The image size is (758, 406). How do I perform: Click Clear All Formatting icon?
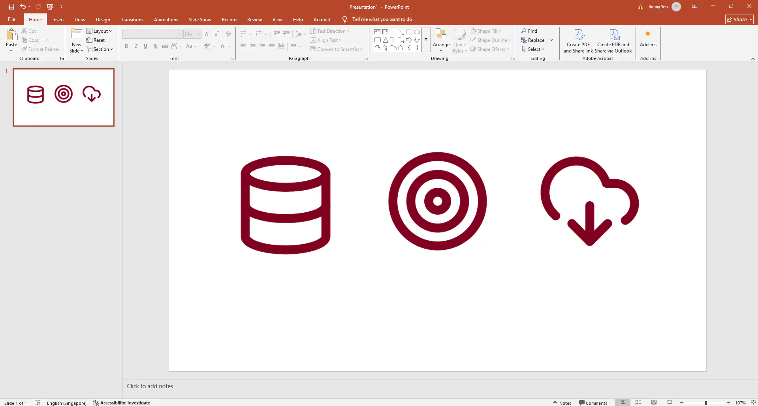228,34
